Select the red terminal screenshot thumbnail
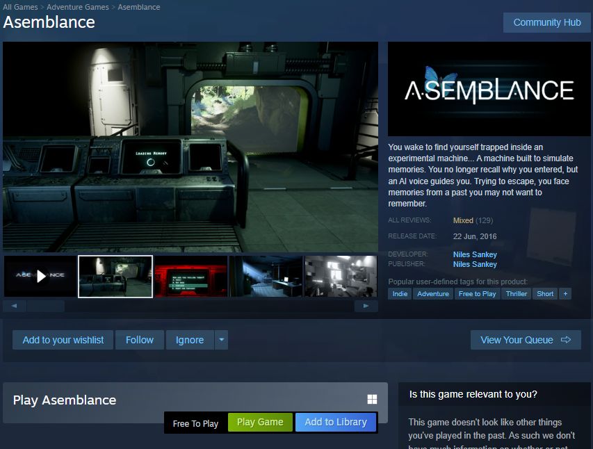 (190, 276)
